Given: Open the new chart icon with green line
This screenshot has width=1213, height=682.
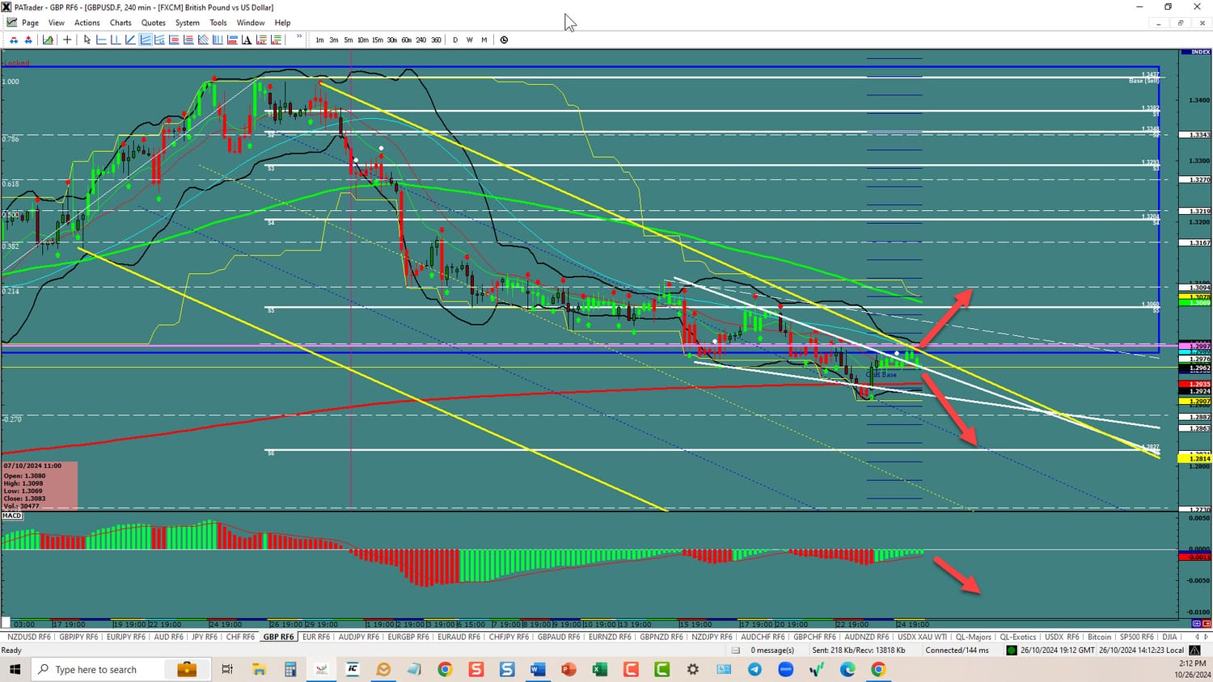Looking at the screenshot, I should [x=49, y=40].
